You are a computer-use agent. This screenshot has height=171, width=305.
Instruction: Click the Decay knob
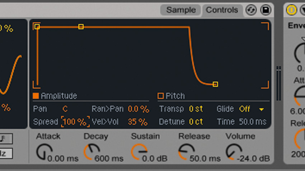pyautogui.click(x=91, y=152)
